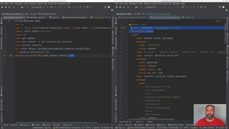Viewport: 229px width, 129px height.
Task: Click Git push arrow in left window
Action: pos(81,7)
